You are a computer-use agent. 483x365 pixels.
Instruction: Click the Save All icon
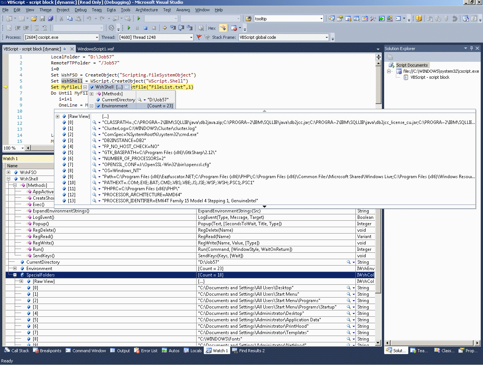[x=50, y=18]
